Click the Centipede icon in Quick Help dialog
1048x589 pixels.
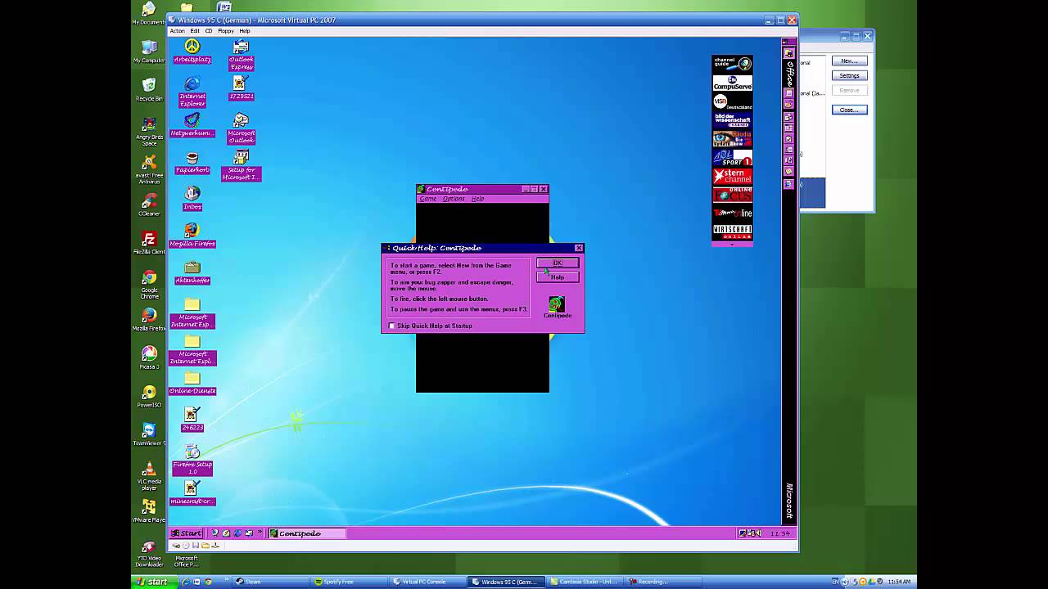(557, 307)
